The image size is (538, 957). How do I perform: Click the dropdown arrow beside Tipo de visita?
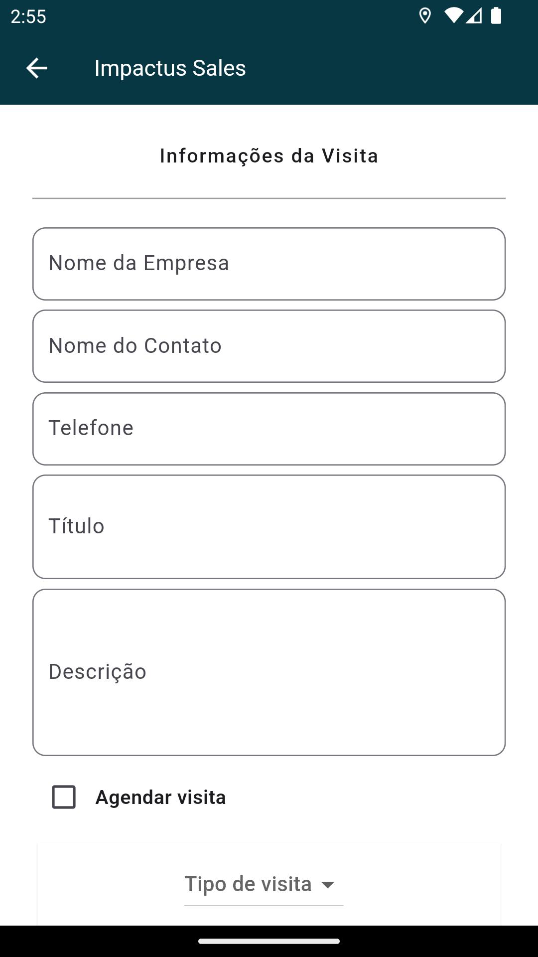(x=328, y=885)
